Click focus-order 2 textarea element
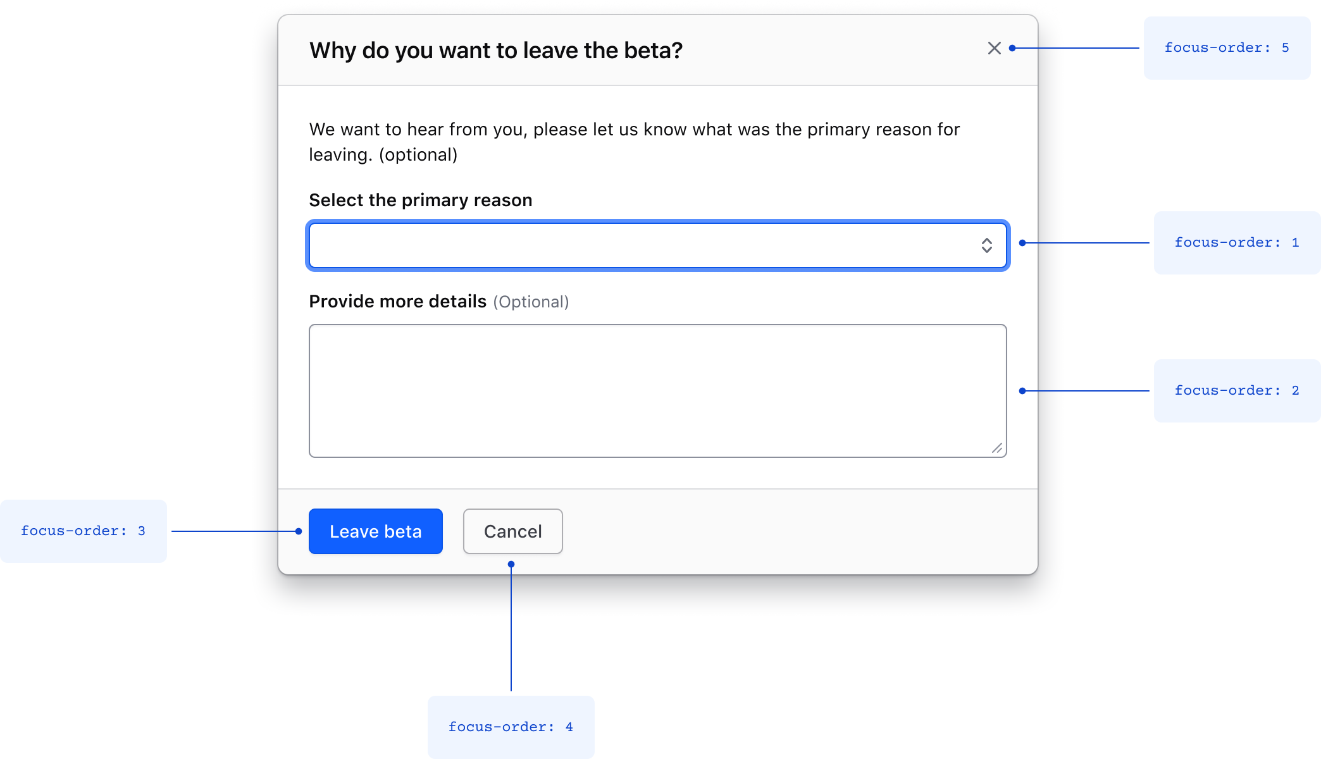 [657, 390]
